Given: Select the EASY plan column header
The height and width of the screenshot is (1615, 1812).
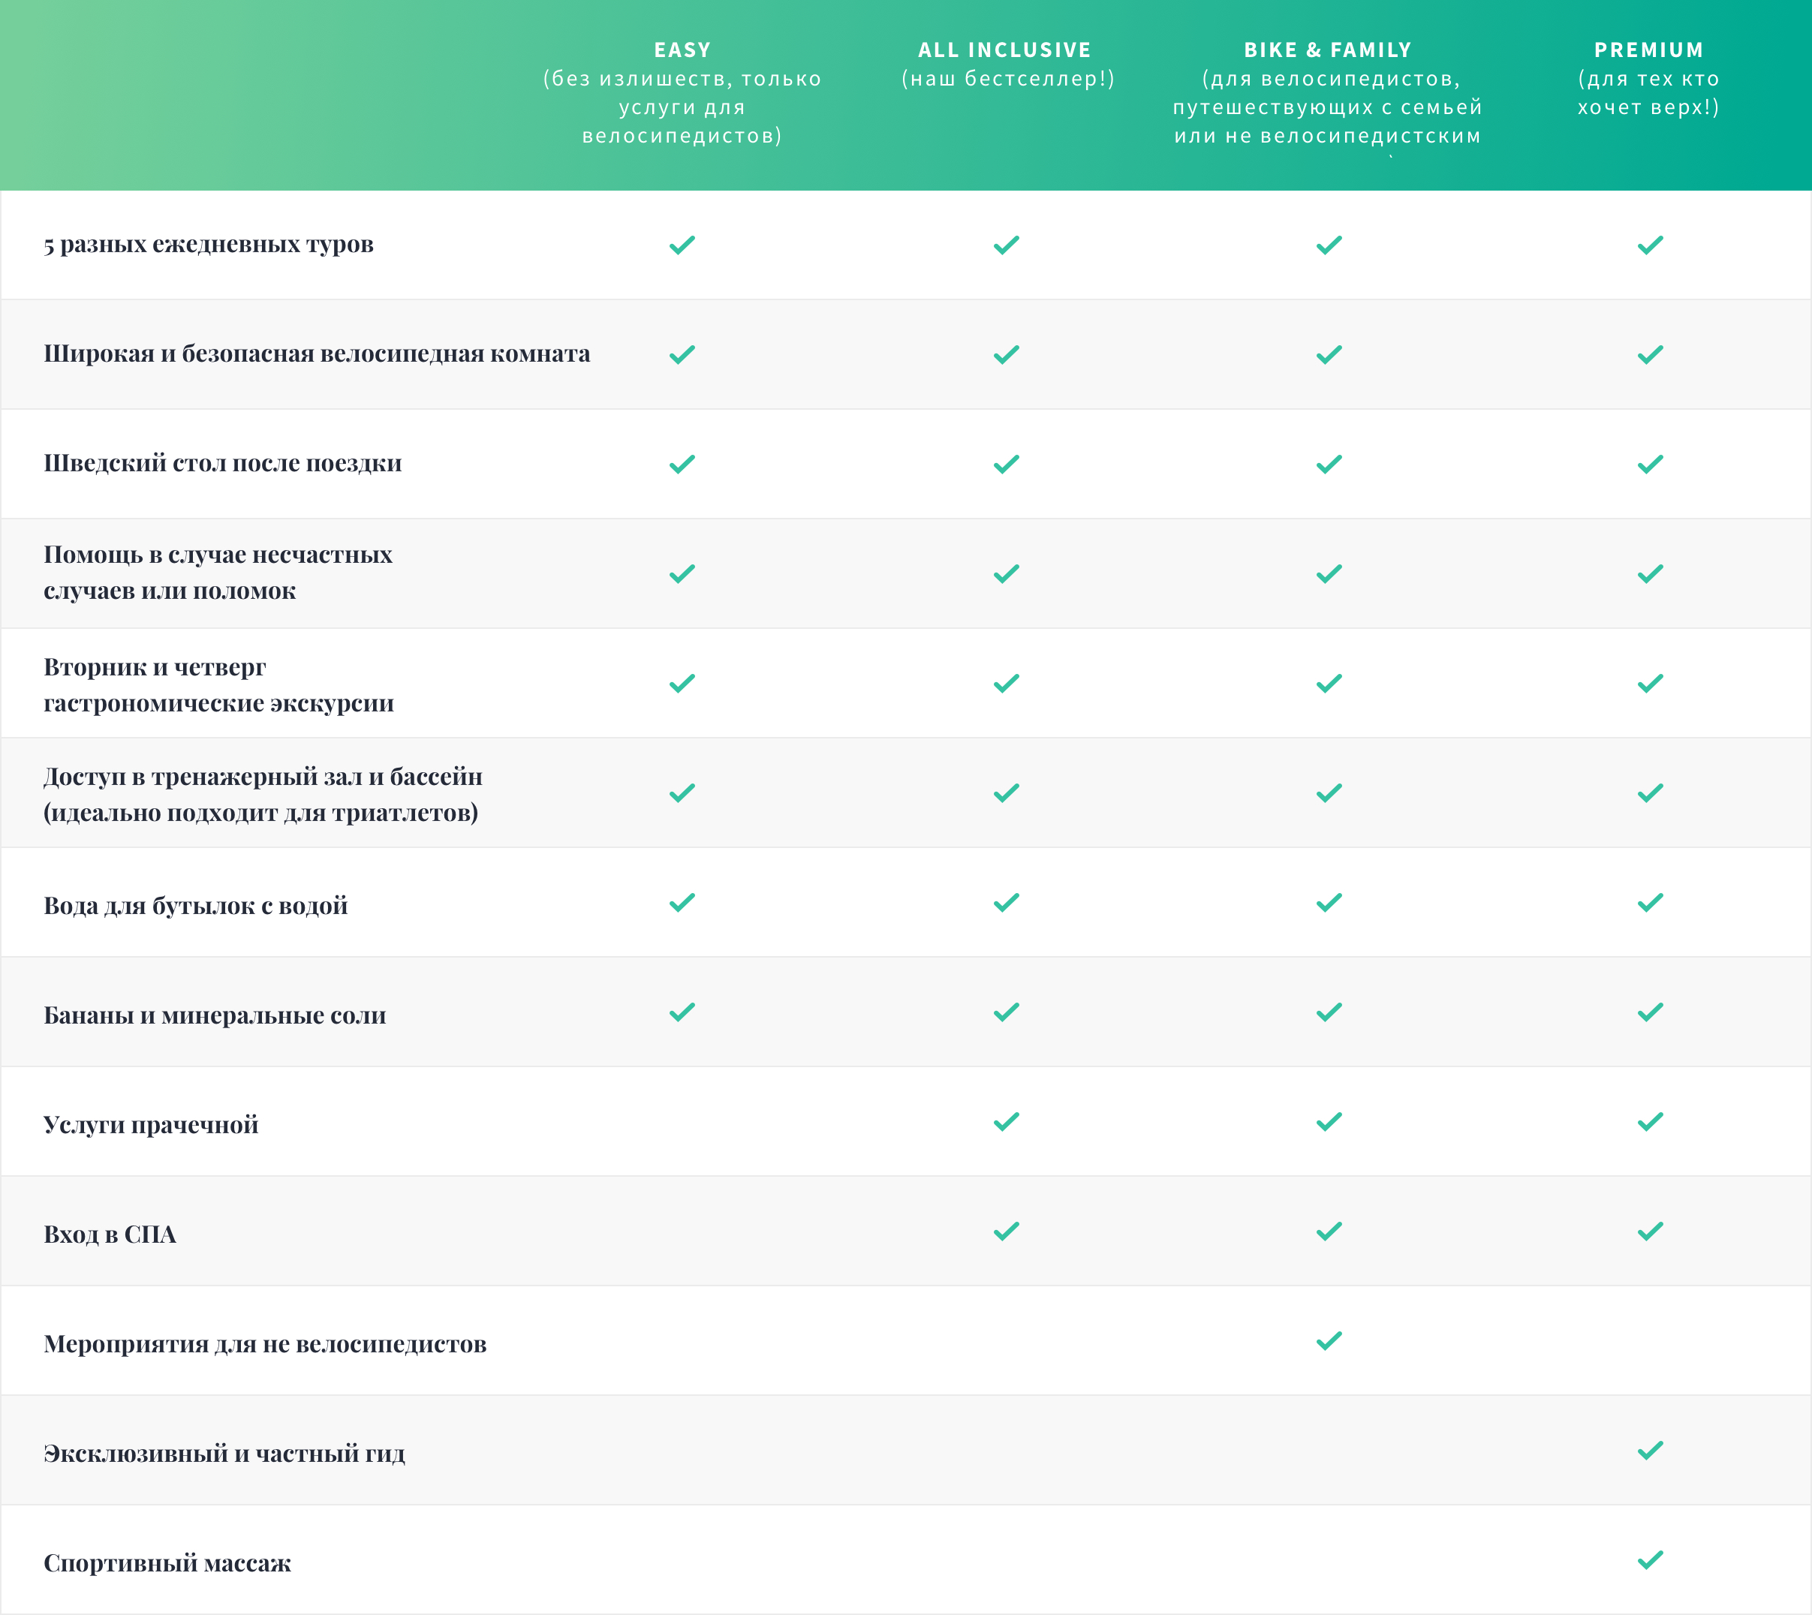Looking at the screenshot, I should [682, 92].
